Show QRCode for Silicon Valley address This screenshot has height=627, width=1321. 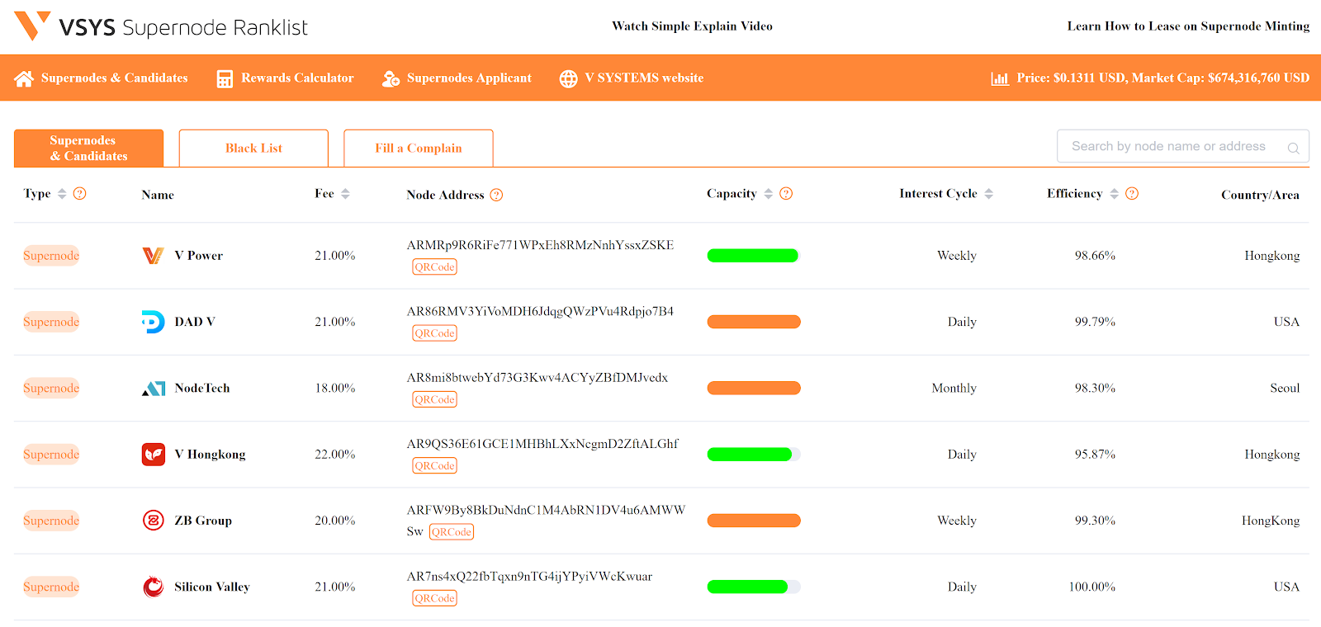pos(434,598)
